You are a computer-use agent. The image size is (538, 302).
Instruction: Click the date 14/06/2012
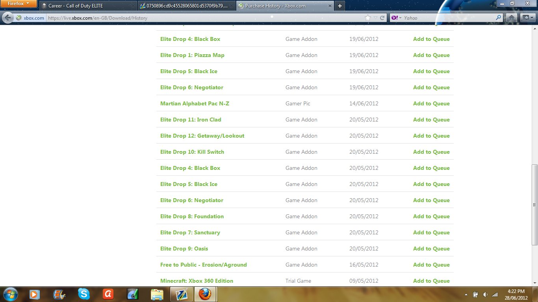(x=364, y=103)
